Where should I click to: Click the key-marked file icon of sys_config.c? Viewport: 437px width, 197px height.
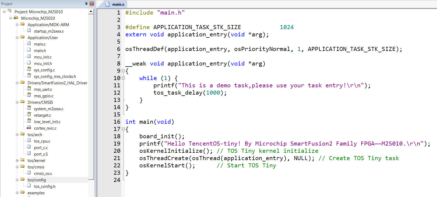[29, 69]
